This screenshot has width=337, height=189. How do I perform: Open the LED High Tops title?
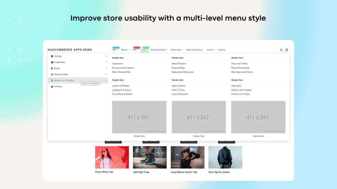(141, 172)
